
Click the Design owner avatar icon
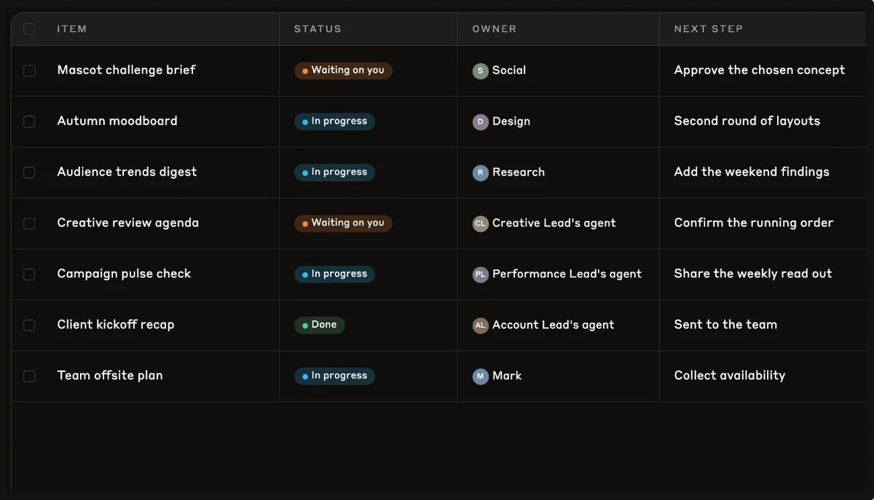click(x=480, y=122)
